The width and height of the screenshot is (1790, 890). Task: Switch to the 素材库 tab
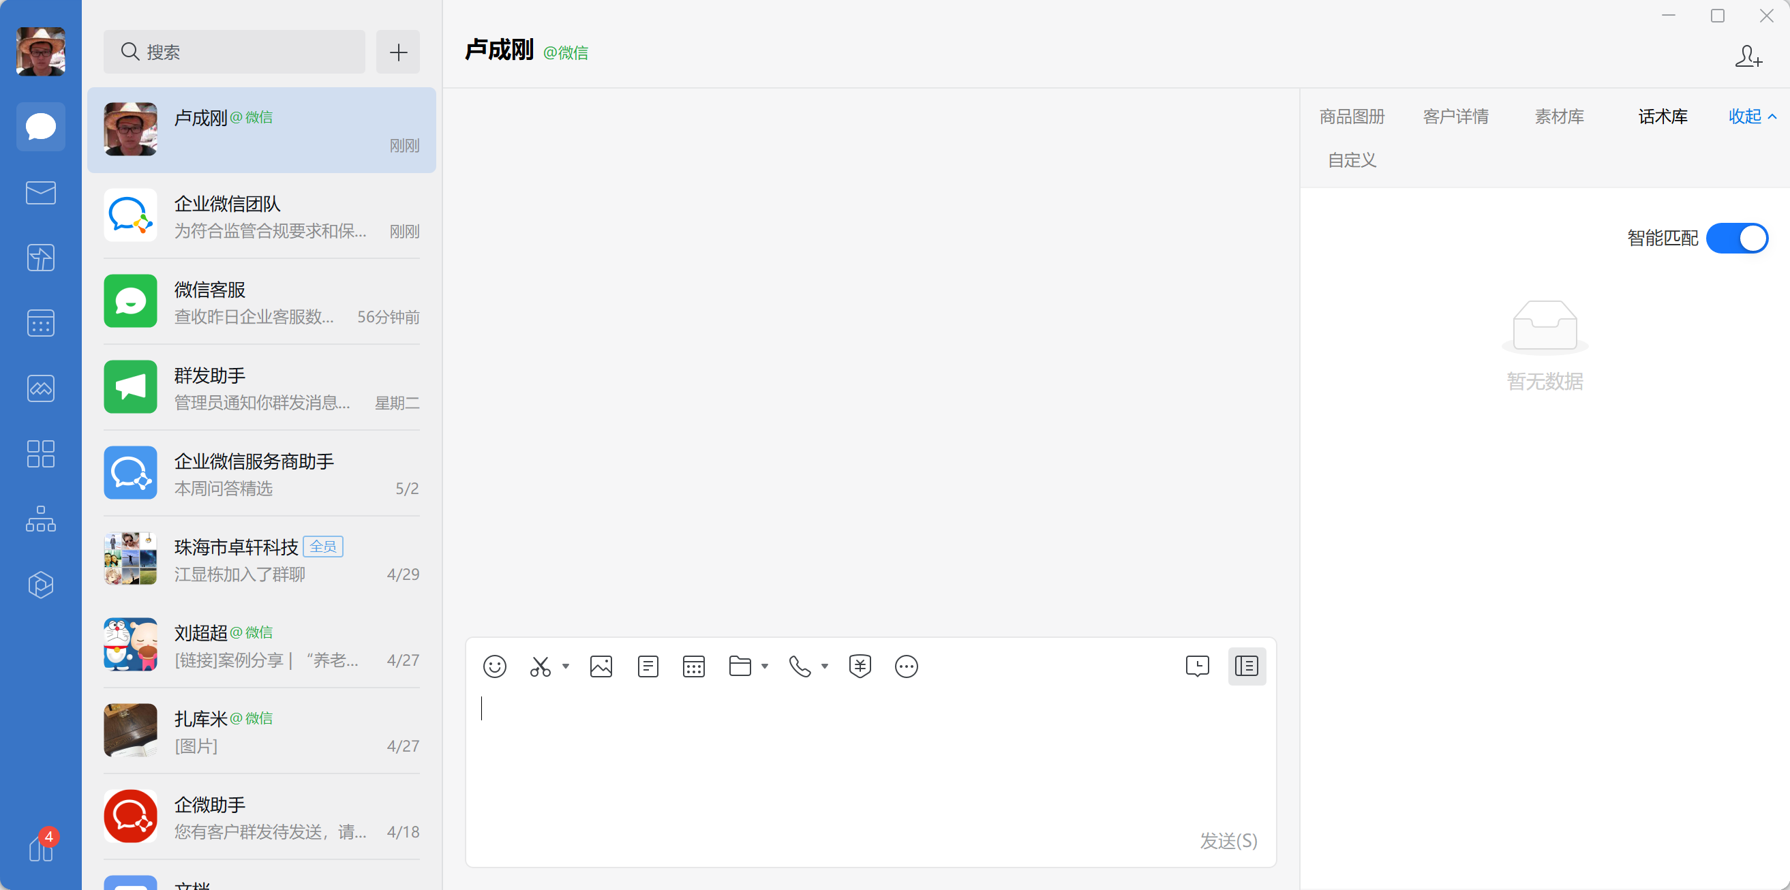(1560, 117)
